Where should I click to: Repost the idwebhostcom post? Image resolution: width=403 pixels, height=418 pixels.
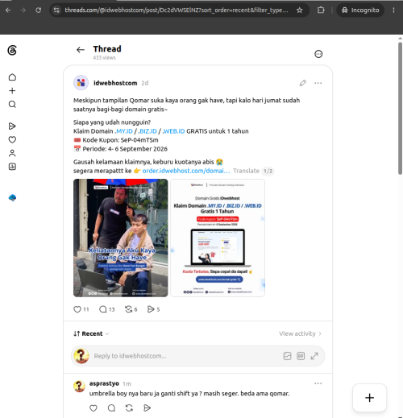129,309
